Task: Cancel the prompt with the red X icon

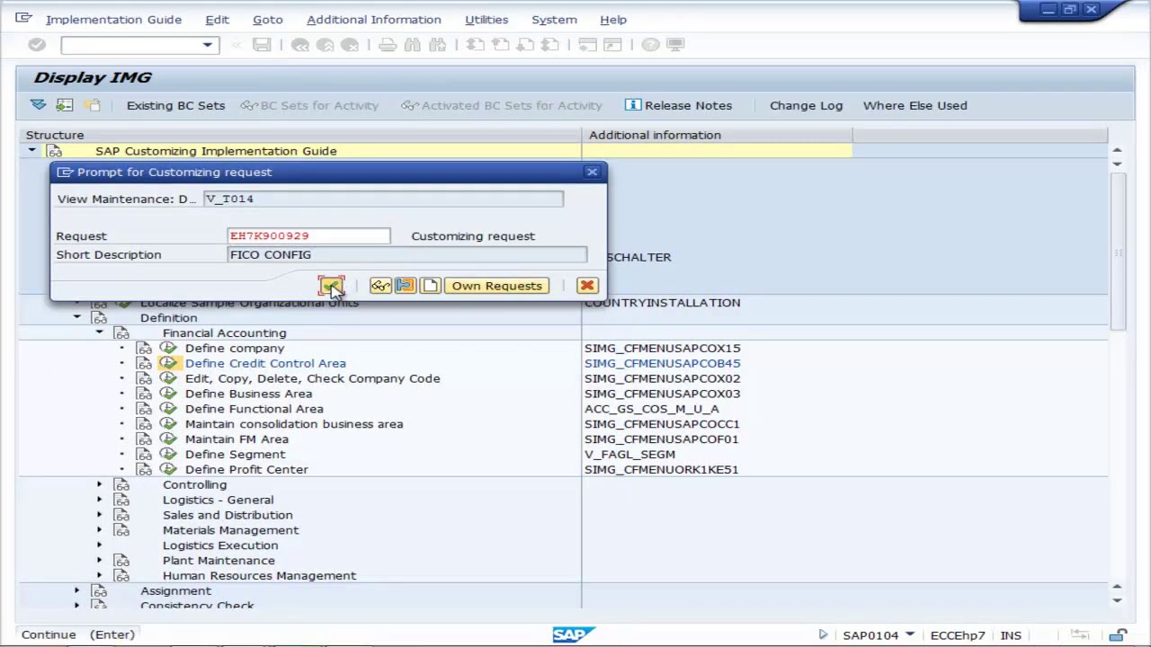Action: [x=586, y=286]
